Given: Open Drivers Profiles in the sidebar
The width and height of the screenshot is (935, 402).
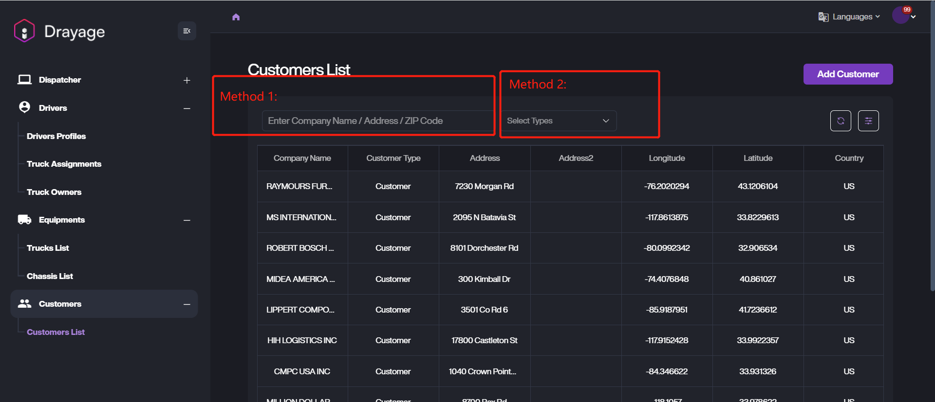Looking at the screenshot, I should point(56,136).
